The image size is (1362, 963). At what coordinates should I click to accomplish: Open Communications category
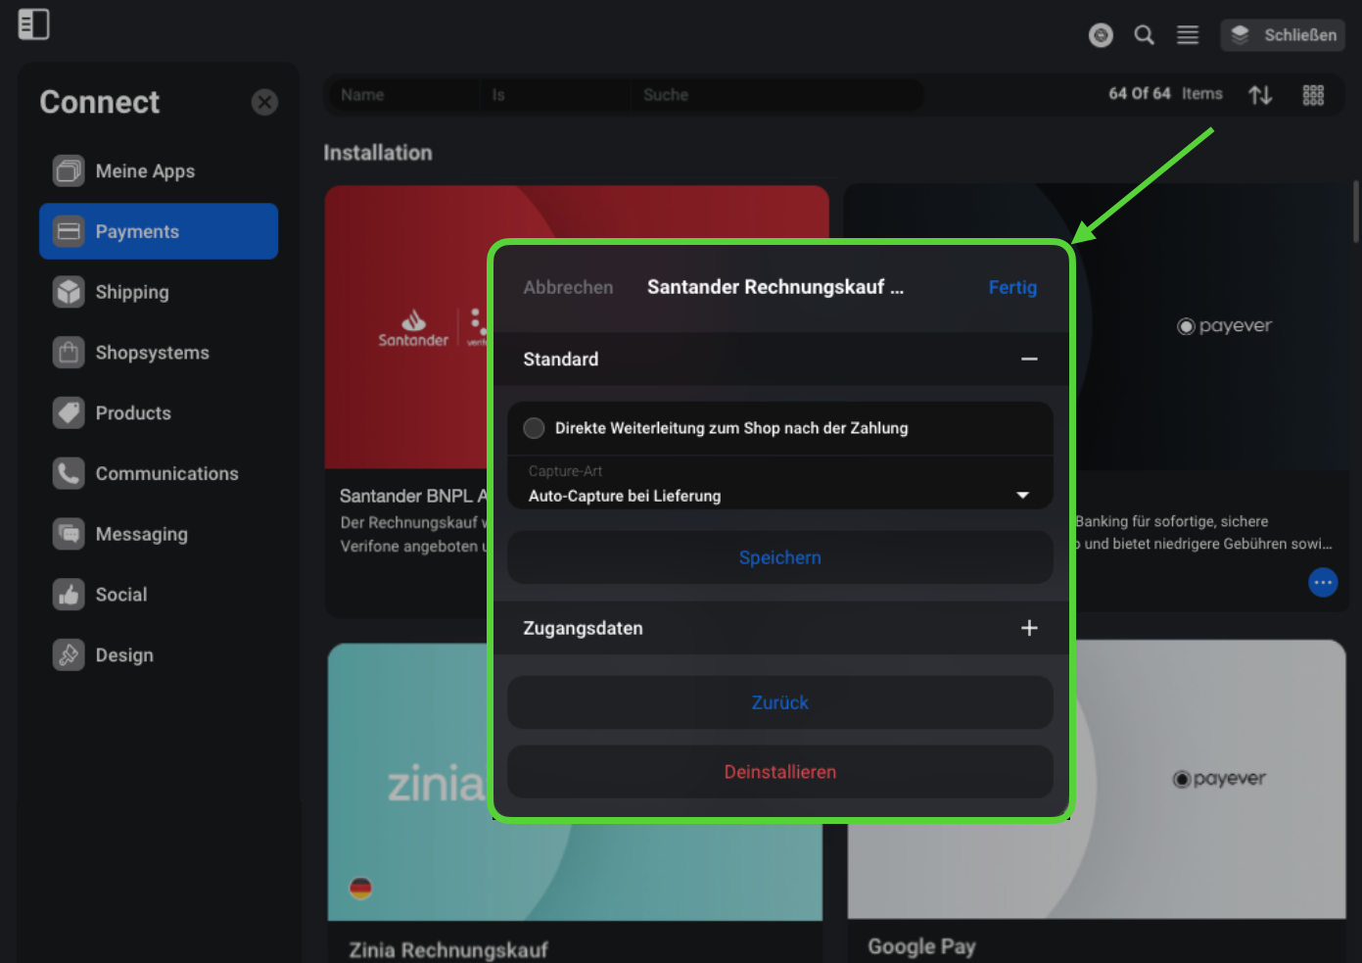[159, 473]
